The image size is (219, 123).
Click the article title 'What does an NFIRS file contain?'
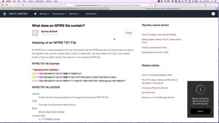click(59, 26)
